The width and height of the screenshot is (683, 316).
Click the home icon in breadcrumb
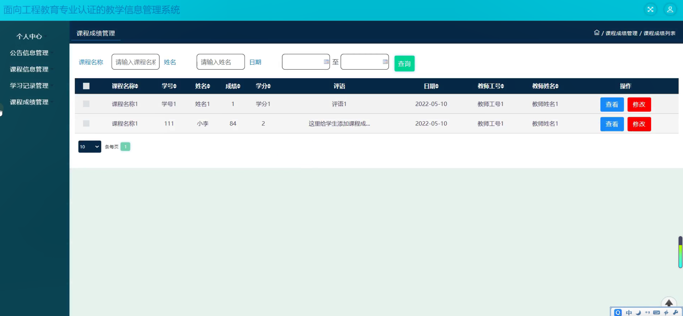[596, 33]
